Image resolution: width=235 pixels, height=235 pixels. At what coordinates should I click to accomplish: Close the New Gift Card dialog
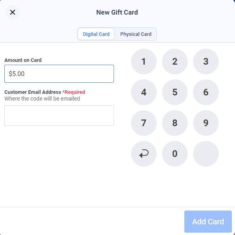coord(13,12)
